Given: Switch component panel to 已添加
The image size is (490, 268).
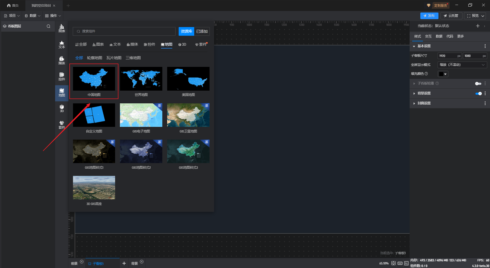Looking at the screenshot, I should click(x=202, y=31).
